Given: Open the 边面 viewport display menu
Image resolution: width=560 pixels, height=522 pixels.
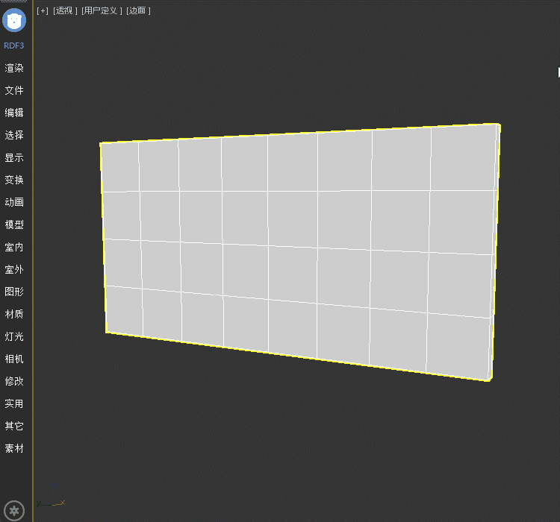Looking at the screenshot, I should 138,10.
